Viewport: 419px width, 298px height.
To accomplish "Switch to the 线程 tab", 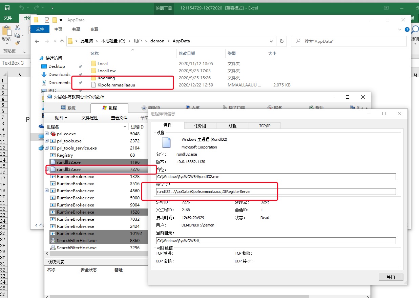I will (x=232, y=125).
